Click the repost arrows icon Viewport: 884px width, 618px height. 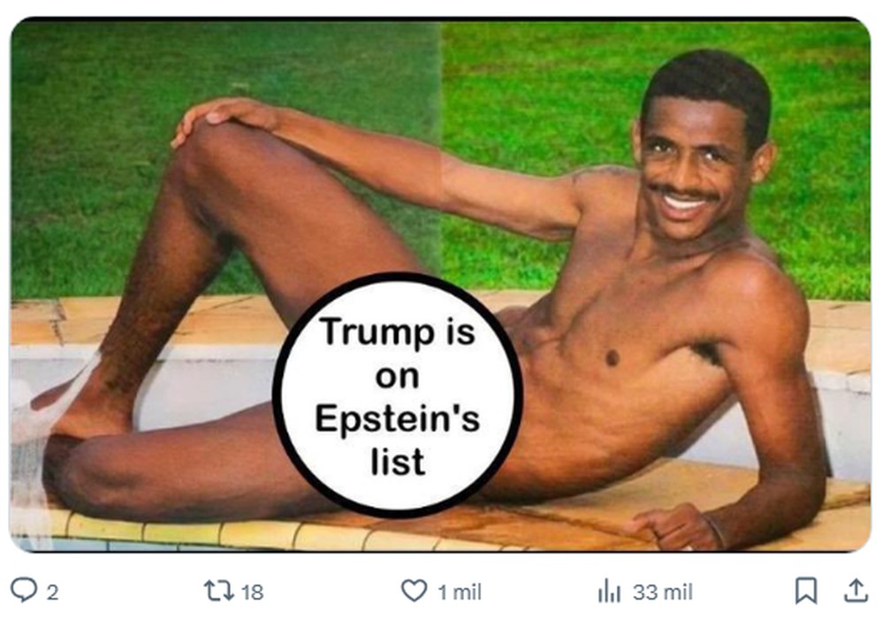tap(217, 591)
